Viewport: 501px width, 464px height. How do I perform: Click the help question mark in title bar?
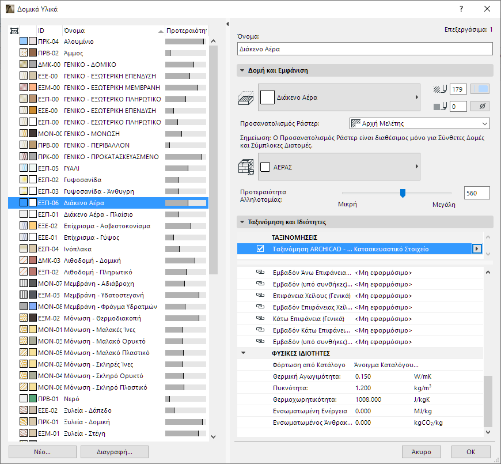click(461, 9)
